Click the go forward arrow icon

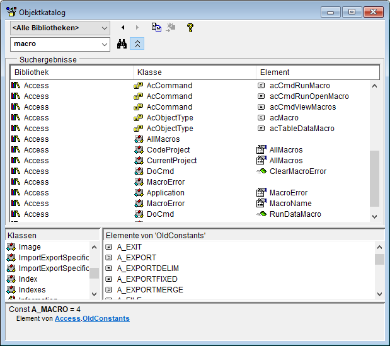137,28
